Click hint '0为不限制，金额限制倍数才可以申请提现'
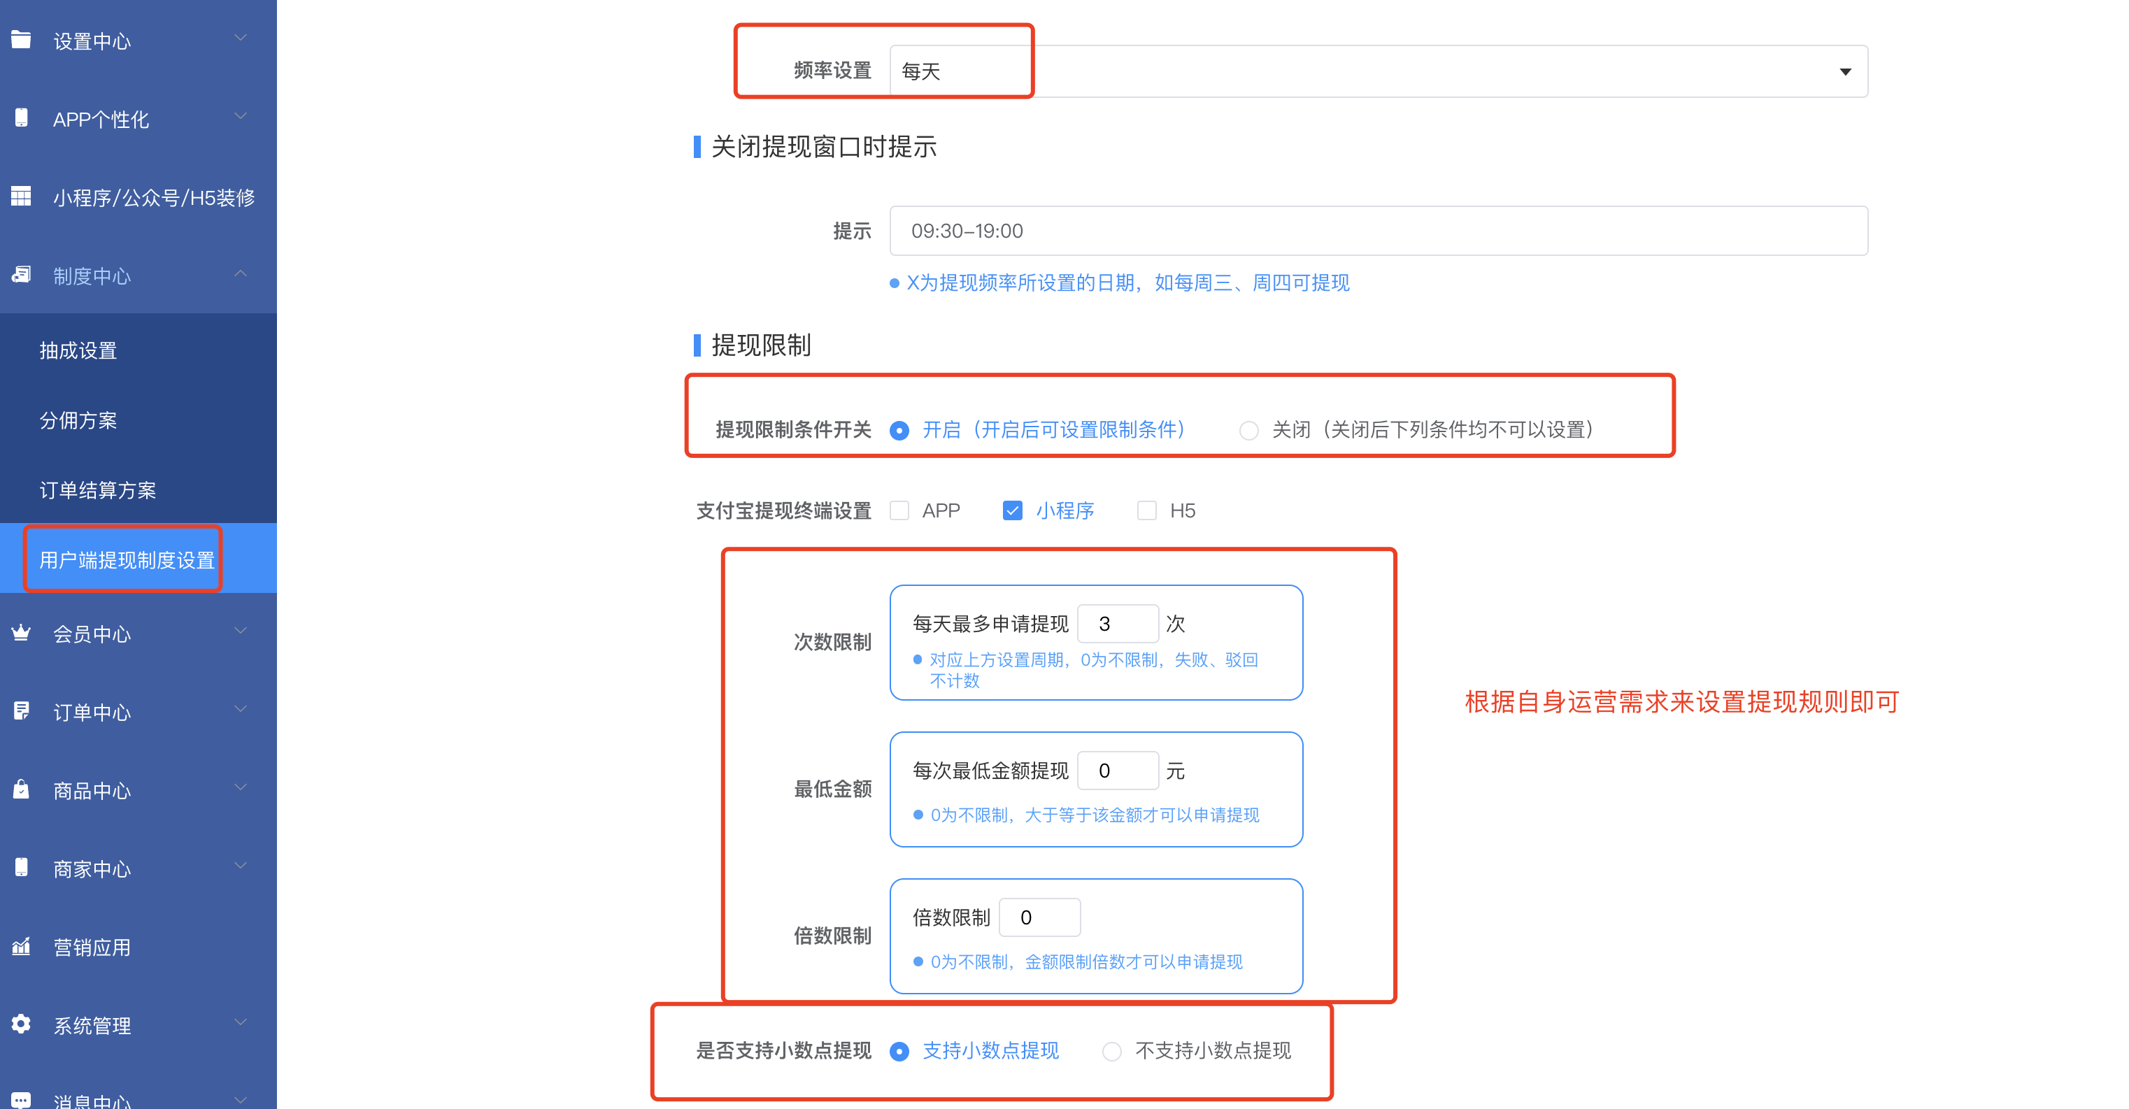This screenshot has width=2129, height=1109. click(x=1086, y=962)
